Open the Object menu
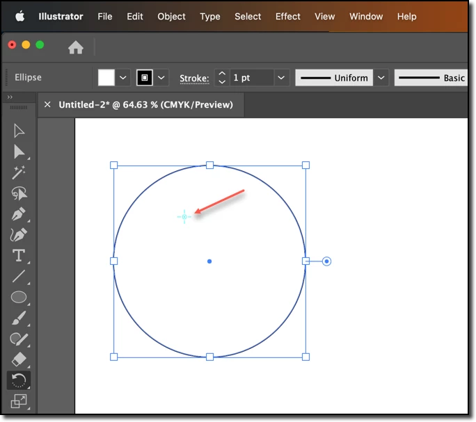This screenshot has width=476, height=422. (171, 17)
